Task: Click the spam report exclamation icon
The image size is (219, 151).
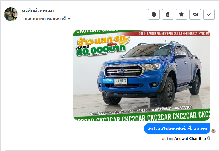Action: pos(154,14)
